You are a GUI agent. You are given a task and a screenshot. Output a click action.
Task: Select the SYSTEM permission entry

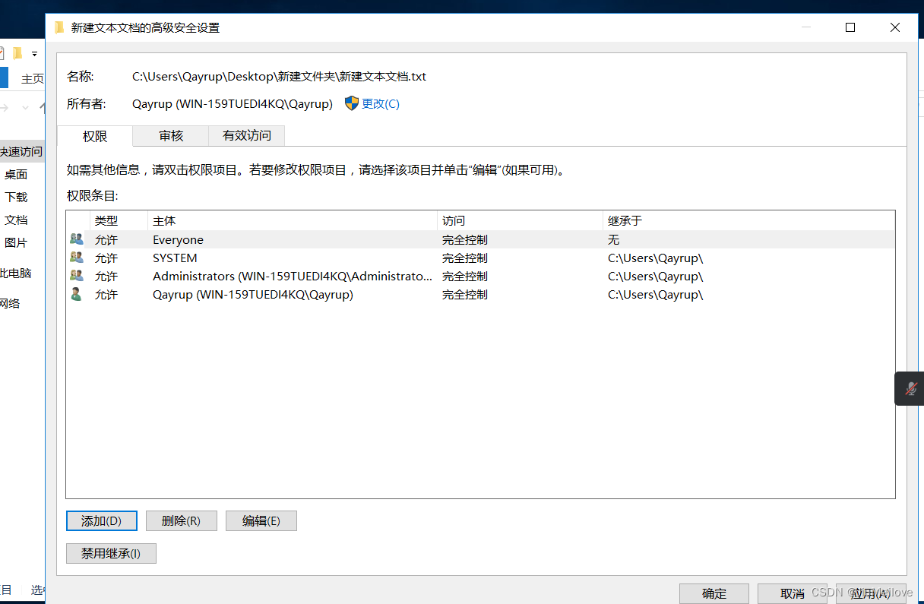tap(480, 258)
